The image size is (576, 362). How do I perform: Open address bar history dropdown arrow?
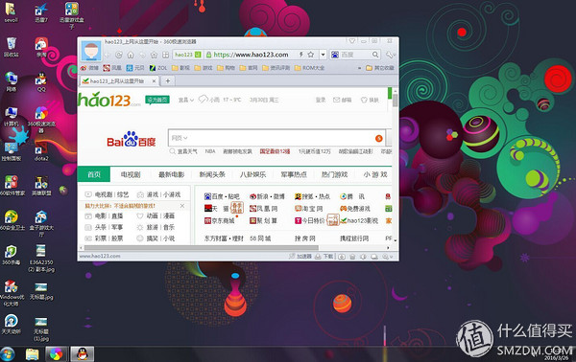click(x=323, y=55)
